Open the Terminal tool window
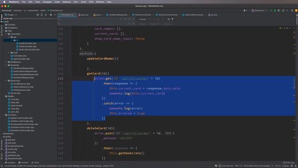The width and height of the screenshot is (298, 168). point(23,163)
